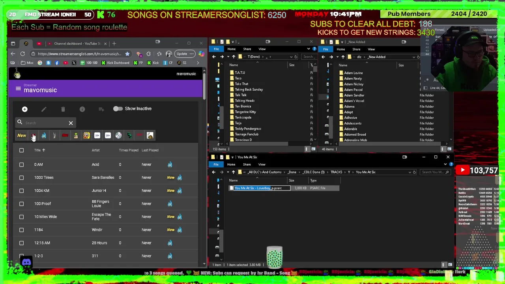The height and width of the screenshot is (284, 505).
Task: Click TRACKS in the breadcrumb path
Action: click(x=336, y=172)
